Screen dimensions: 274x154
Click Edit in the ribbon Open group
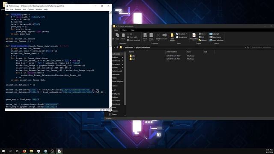tap(202, 37)
